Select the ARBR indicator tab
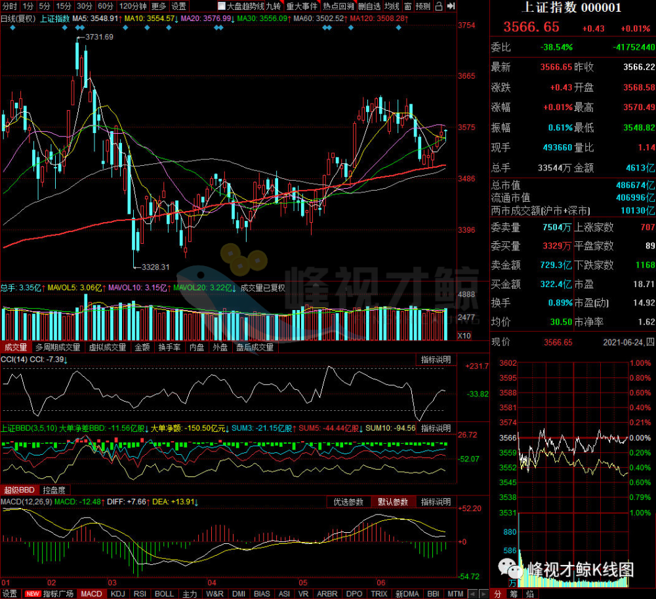 point(327,594)
